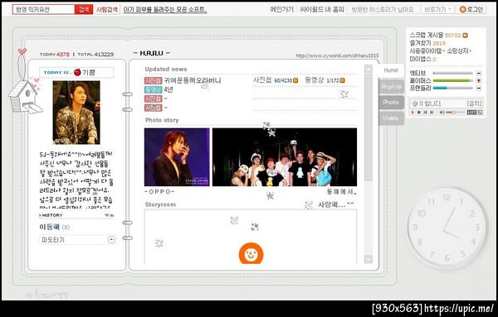Open the BGM player LIST button
This screenshot has width=498, height=317.
click(471, 112)
